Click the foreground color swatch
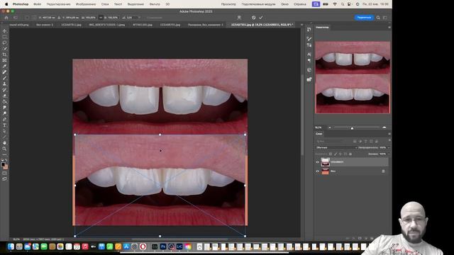The height and width of the screenshot is (255, 454). pos(3,165)
